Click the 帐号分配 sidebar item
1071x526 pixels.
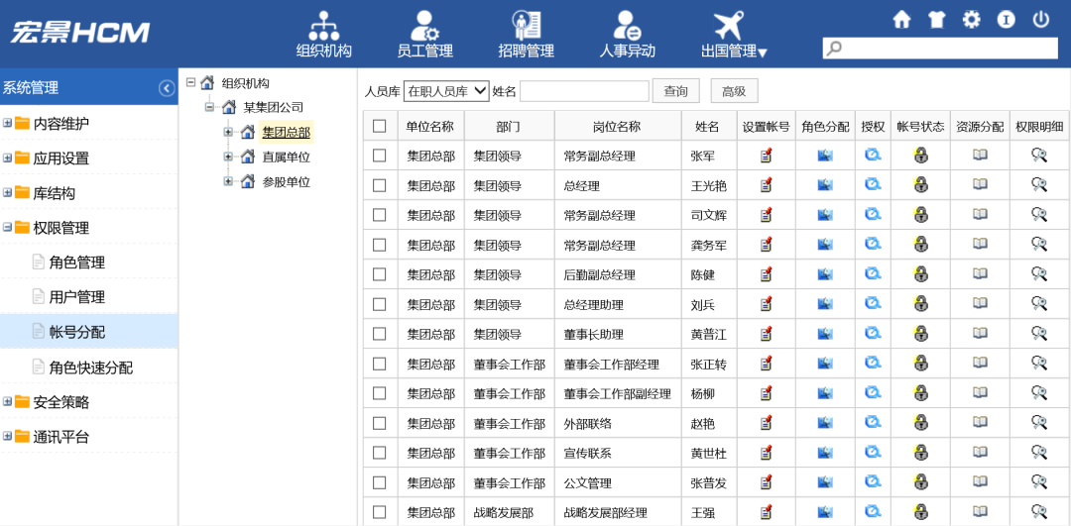(89, 332)
